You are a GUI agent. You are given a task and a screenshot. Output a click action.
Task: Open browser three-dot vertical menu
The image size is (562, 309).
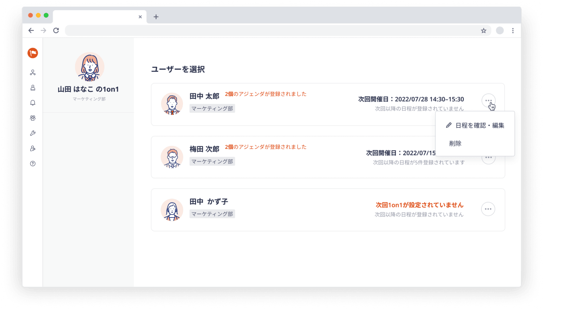(x=513, y=31)
